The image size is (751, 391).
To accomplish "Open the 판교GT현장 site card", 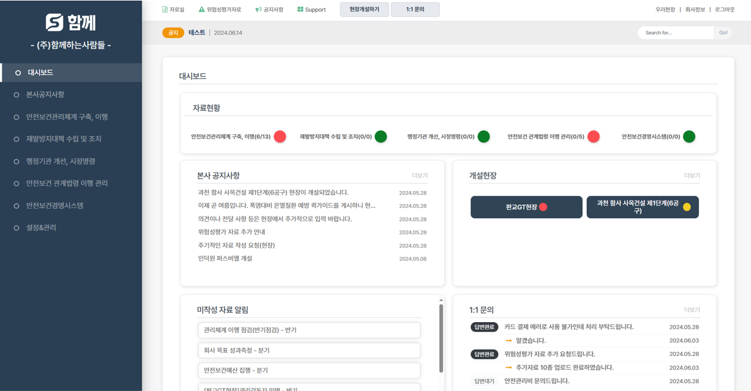I will coord(526,207).
